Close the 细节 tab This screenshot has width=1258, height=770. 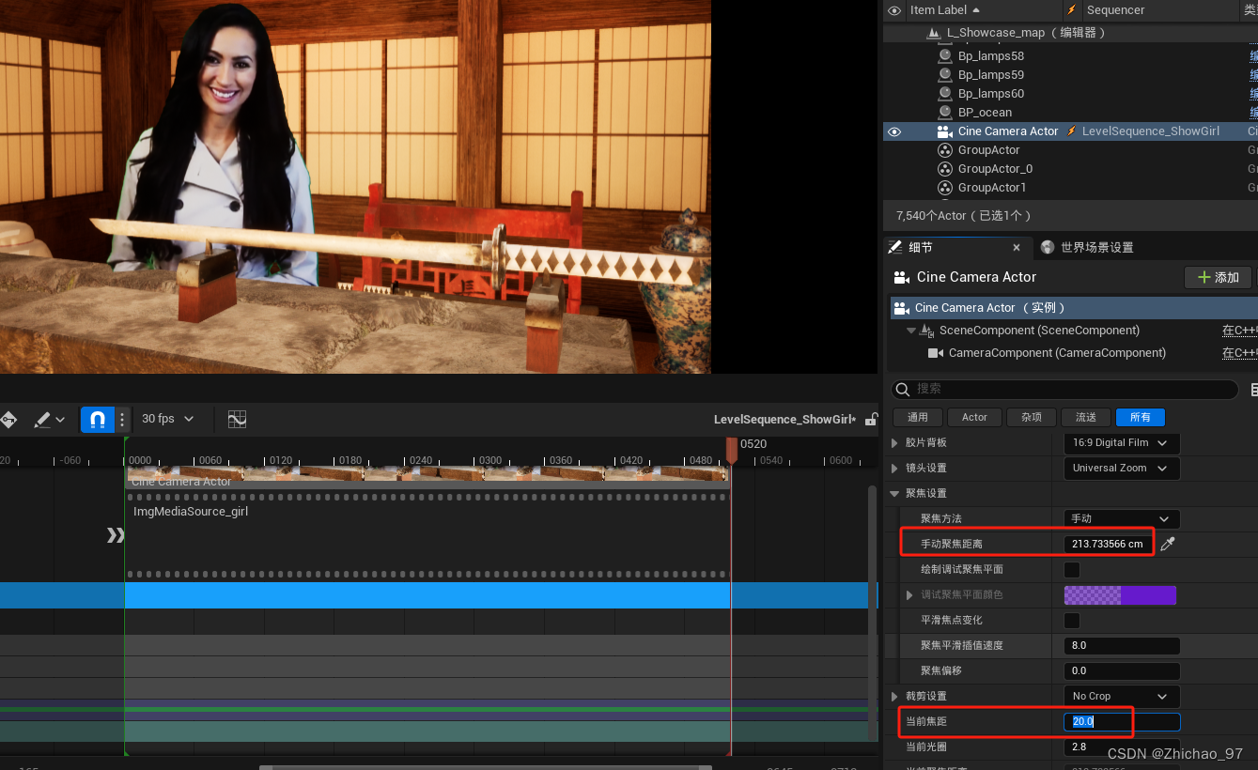point(1017,248)
